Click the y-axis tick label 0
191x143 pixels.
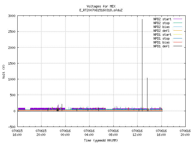click(x=15, y=111)
